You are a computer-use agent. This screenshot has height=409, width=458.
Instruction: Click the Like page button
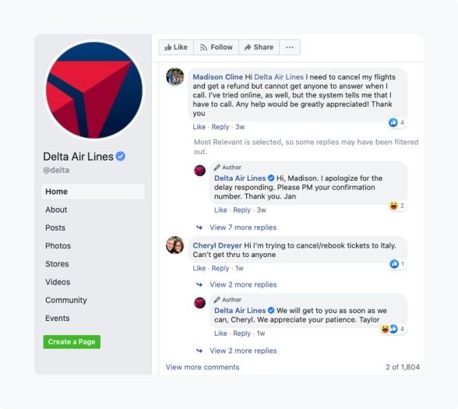point(176,48)
